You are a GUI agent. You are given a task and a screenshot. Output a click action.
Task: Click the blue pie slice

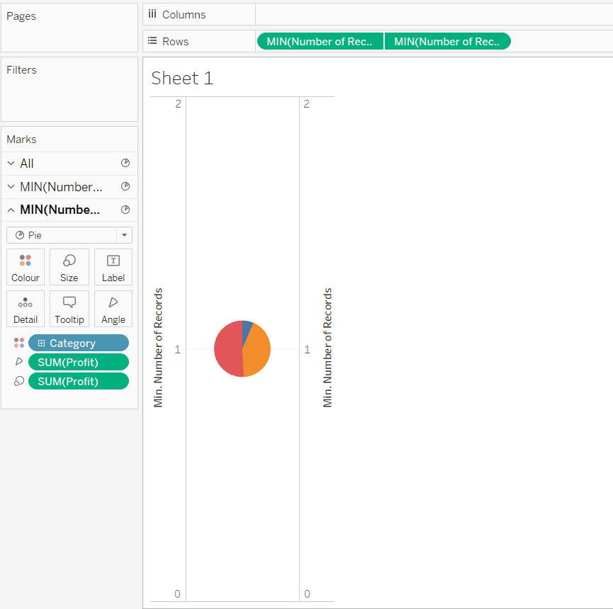[246, 331]
